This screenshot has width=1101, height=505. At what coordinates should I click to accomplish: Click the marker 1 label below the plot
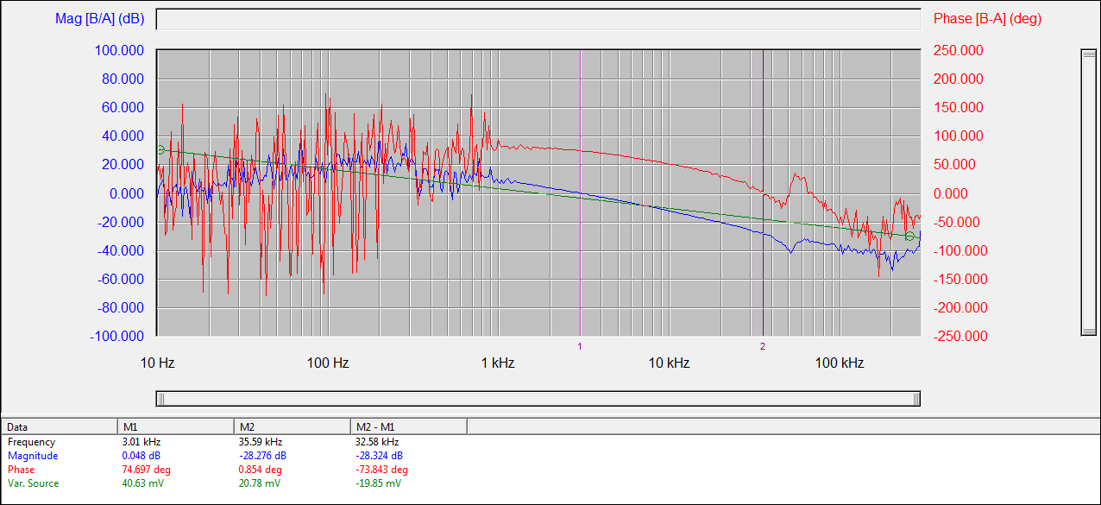click(x=580, y=346)
